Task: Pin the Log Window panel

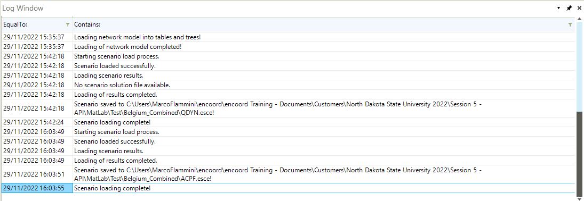Action: pos(569,8)
